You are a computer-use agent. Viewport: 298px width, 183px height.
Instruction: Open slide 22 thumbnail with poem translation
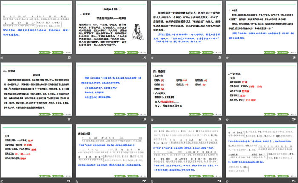(112, 149)
